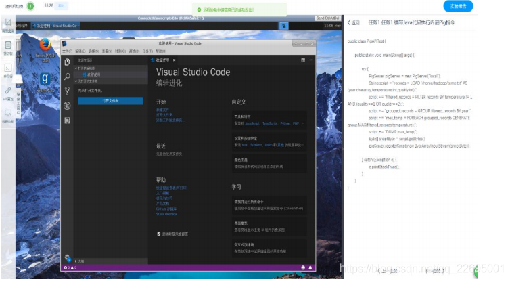Open the File menu (文件)

pos(67,51)
